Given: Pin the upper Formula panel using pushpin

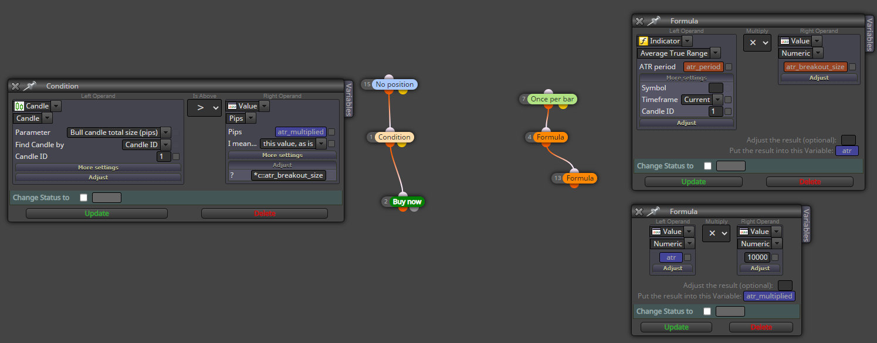Looking at the screenshot, I should (x=653, y=21).
